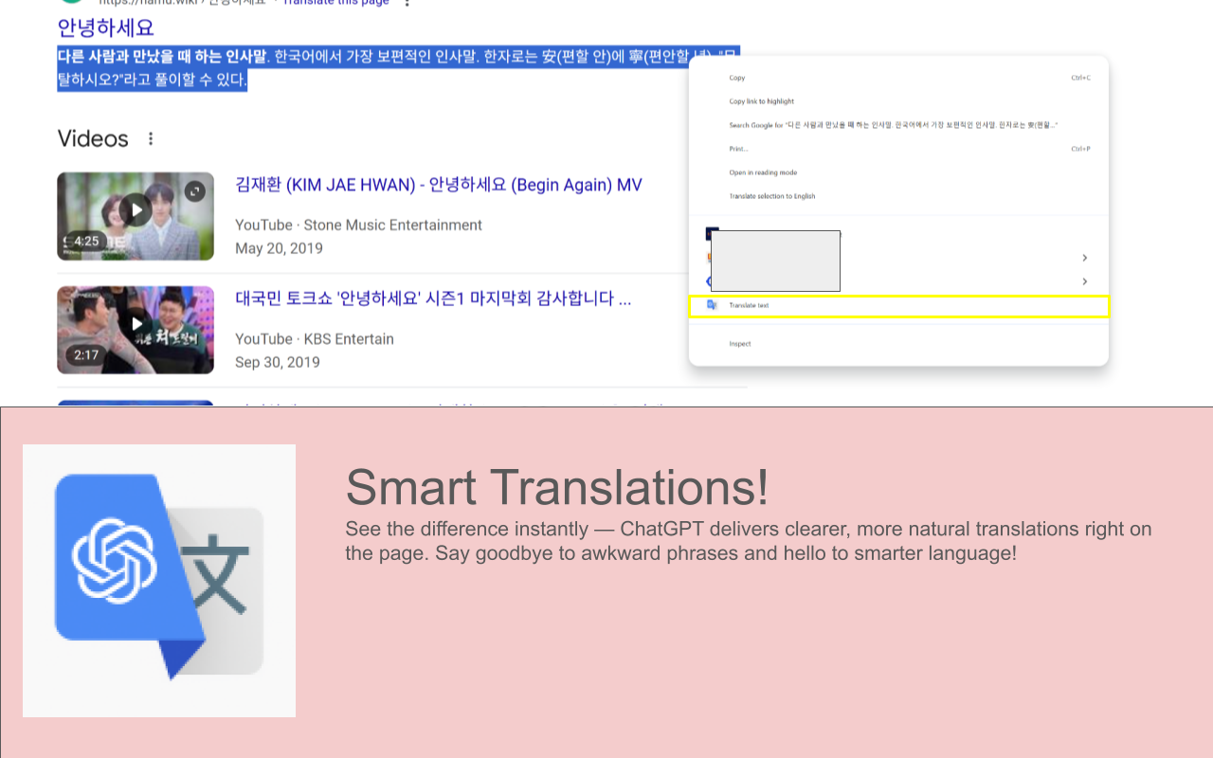Click the Smart Translations! headline
The height and width of the screenshot is (758, 1213).
[x=557, y=487]
